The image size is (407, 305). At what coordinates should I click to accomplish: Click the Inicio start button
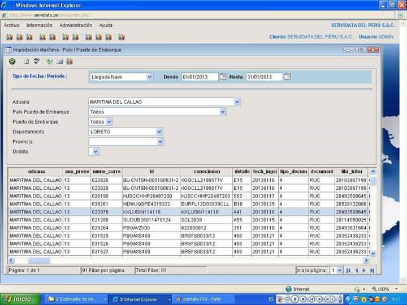[19, 299]
